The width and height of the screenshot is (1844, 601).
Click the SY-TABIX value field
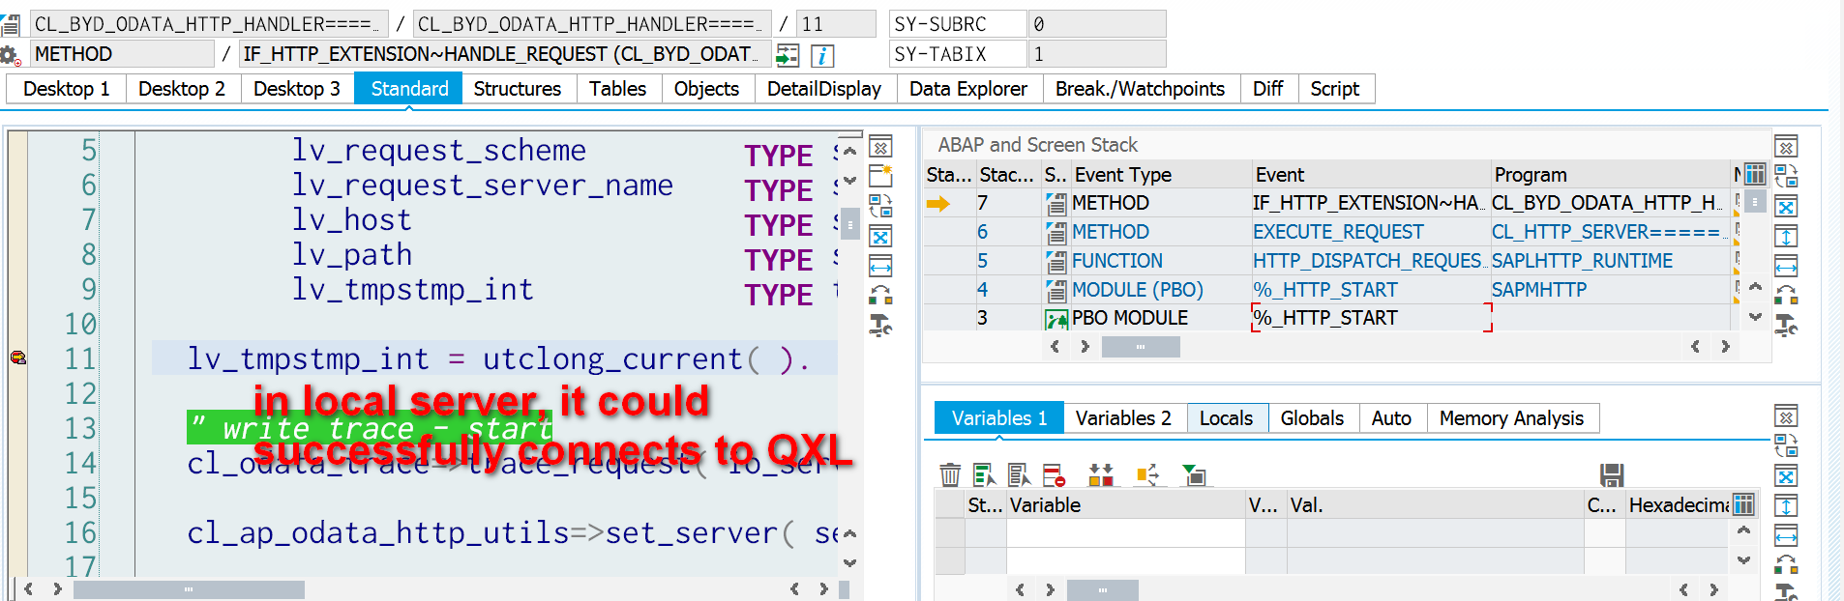click(x=1097, y=54)
